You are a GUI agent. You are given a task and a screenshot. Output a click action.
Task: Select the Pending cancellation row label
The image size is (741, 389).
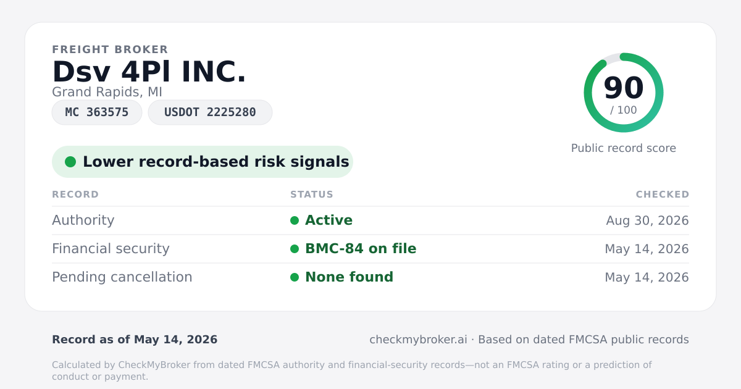122,277
